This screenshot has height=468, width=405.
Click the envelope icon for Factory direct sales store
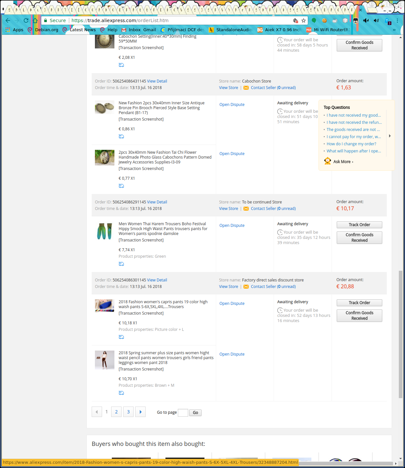tap(246, 287)
